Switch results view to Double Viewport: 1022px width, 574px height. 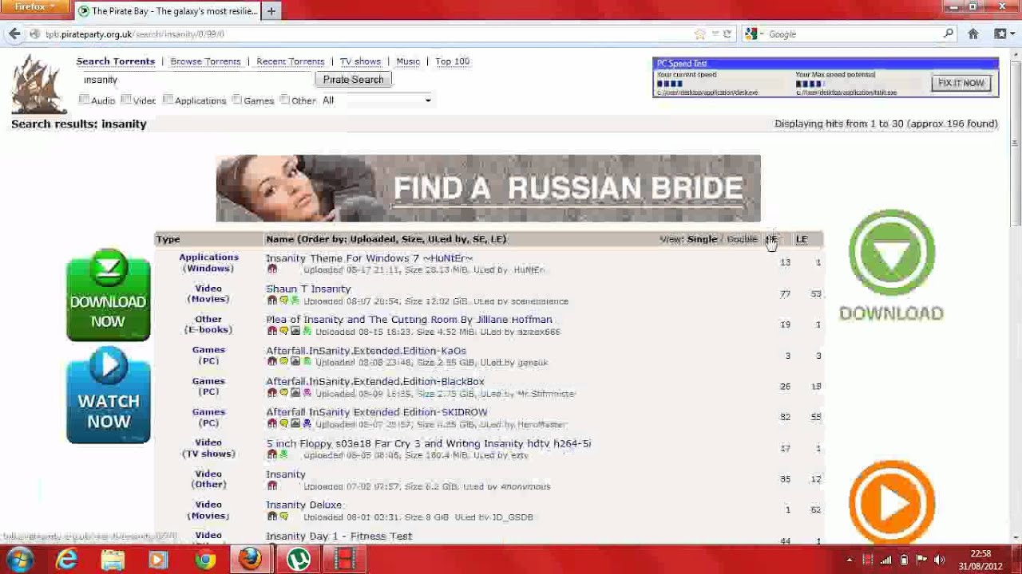742,239
